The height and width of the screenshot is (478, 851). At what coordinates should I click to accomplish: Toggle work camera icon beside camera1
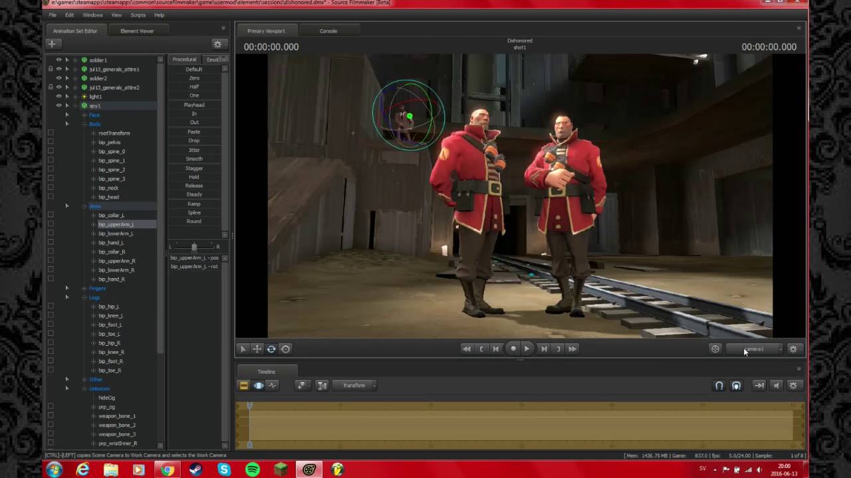(715, 349)
